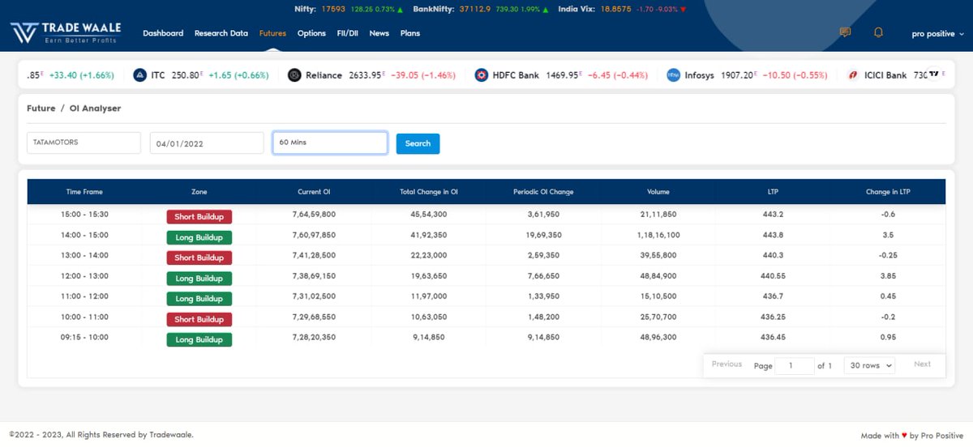Open the 30 rows page size dropdown
This screenshot has height=447, width=973.
[x=868, y=365]
